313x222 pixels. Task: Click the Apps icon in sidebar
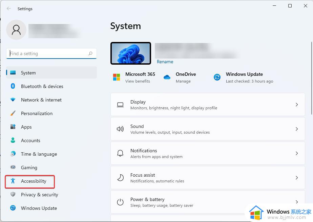pyautogui.click(x=13, y=127)
